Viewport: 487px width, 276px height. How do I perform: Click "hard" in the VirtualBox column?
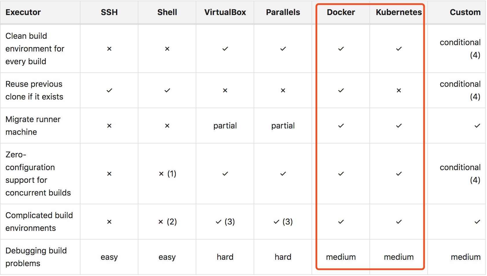tap(225, 257)
